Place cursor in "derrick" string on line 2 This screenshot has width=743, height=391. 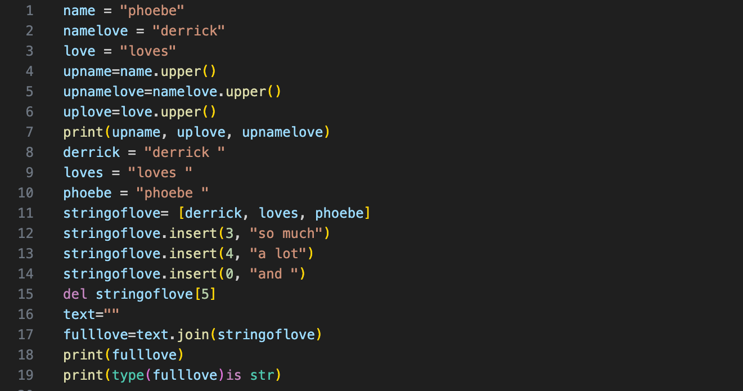[x=188, y=30]
